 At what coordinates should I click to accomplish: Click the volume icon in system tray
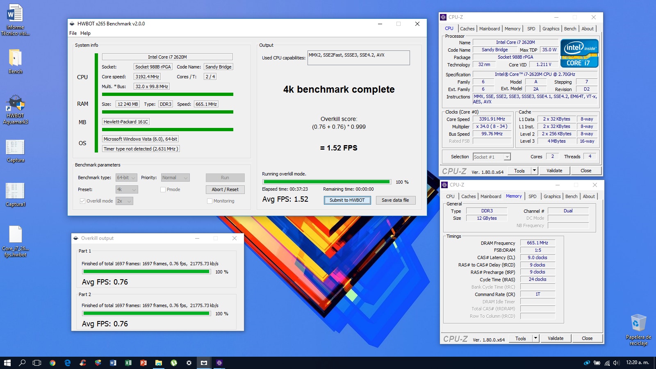616,363
